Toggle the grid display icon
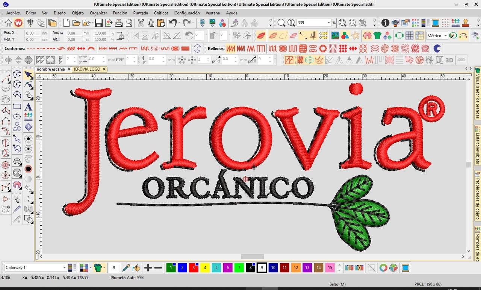The width and height of the screenshot is (481, 290). coord(409,36)
